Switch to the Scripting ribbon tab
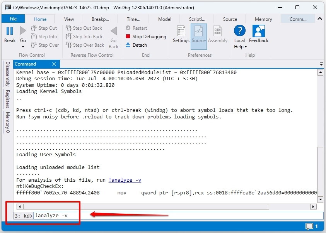The image size is (326, 233). [197, 19]
